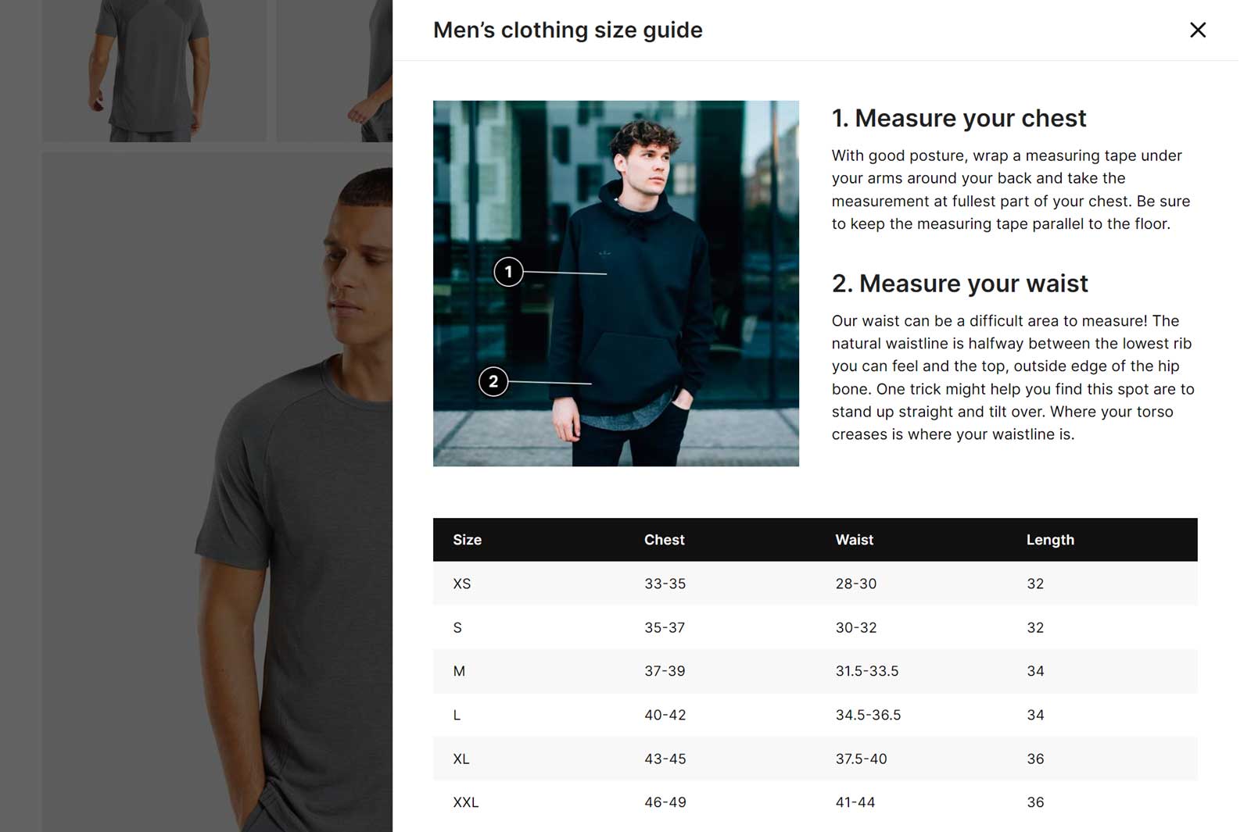Select the Size column header
This screenshot has height=832, width=1251.
[x=467, y=540]
